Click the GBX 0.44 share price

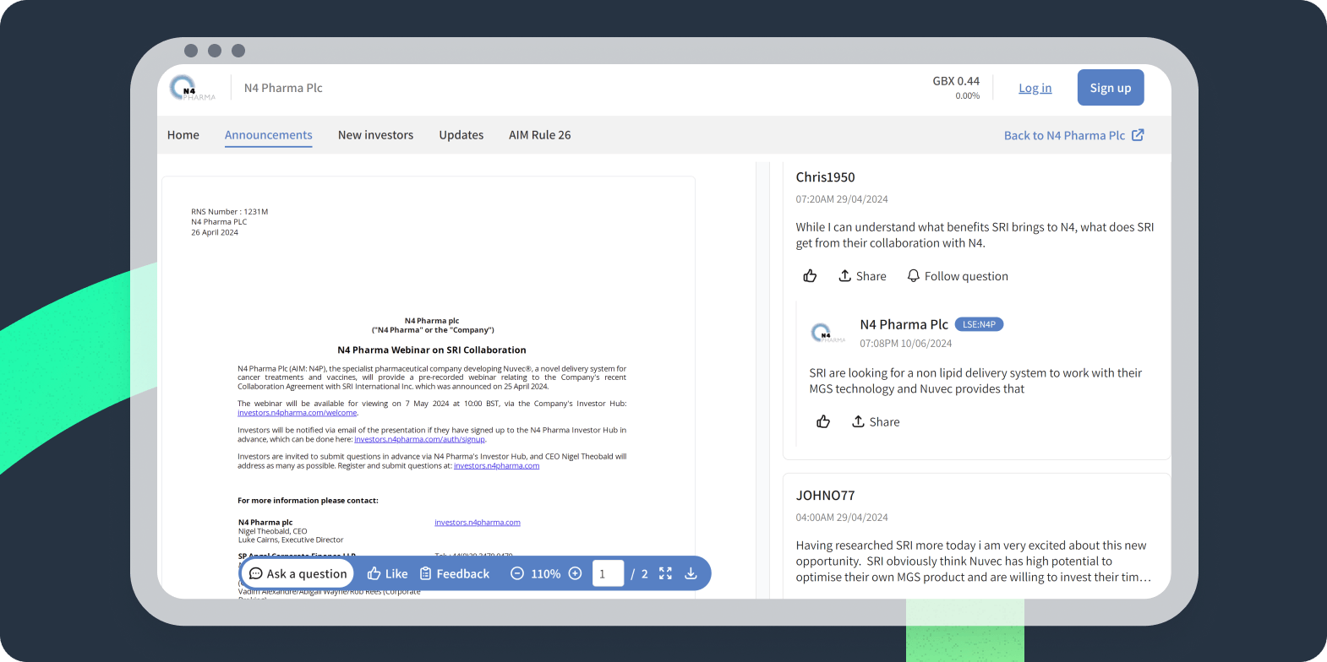pyautogui.click(x=956, y=81)
